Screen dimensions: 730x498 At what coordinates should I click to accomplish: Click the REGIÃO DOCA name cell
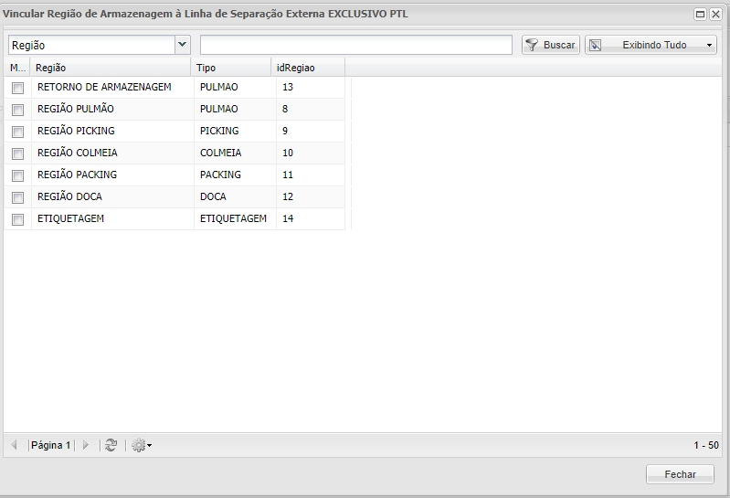(112, 196)
